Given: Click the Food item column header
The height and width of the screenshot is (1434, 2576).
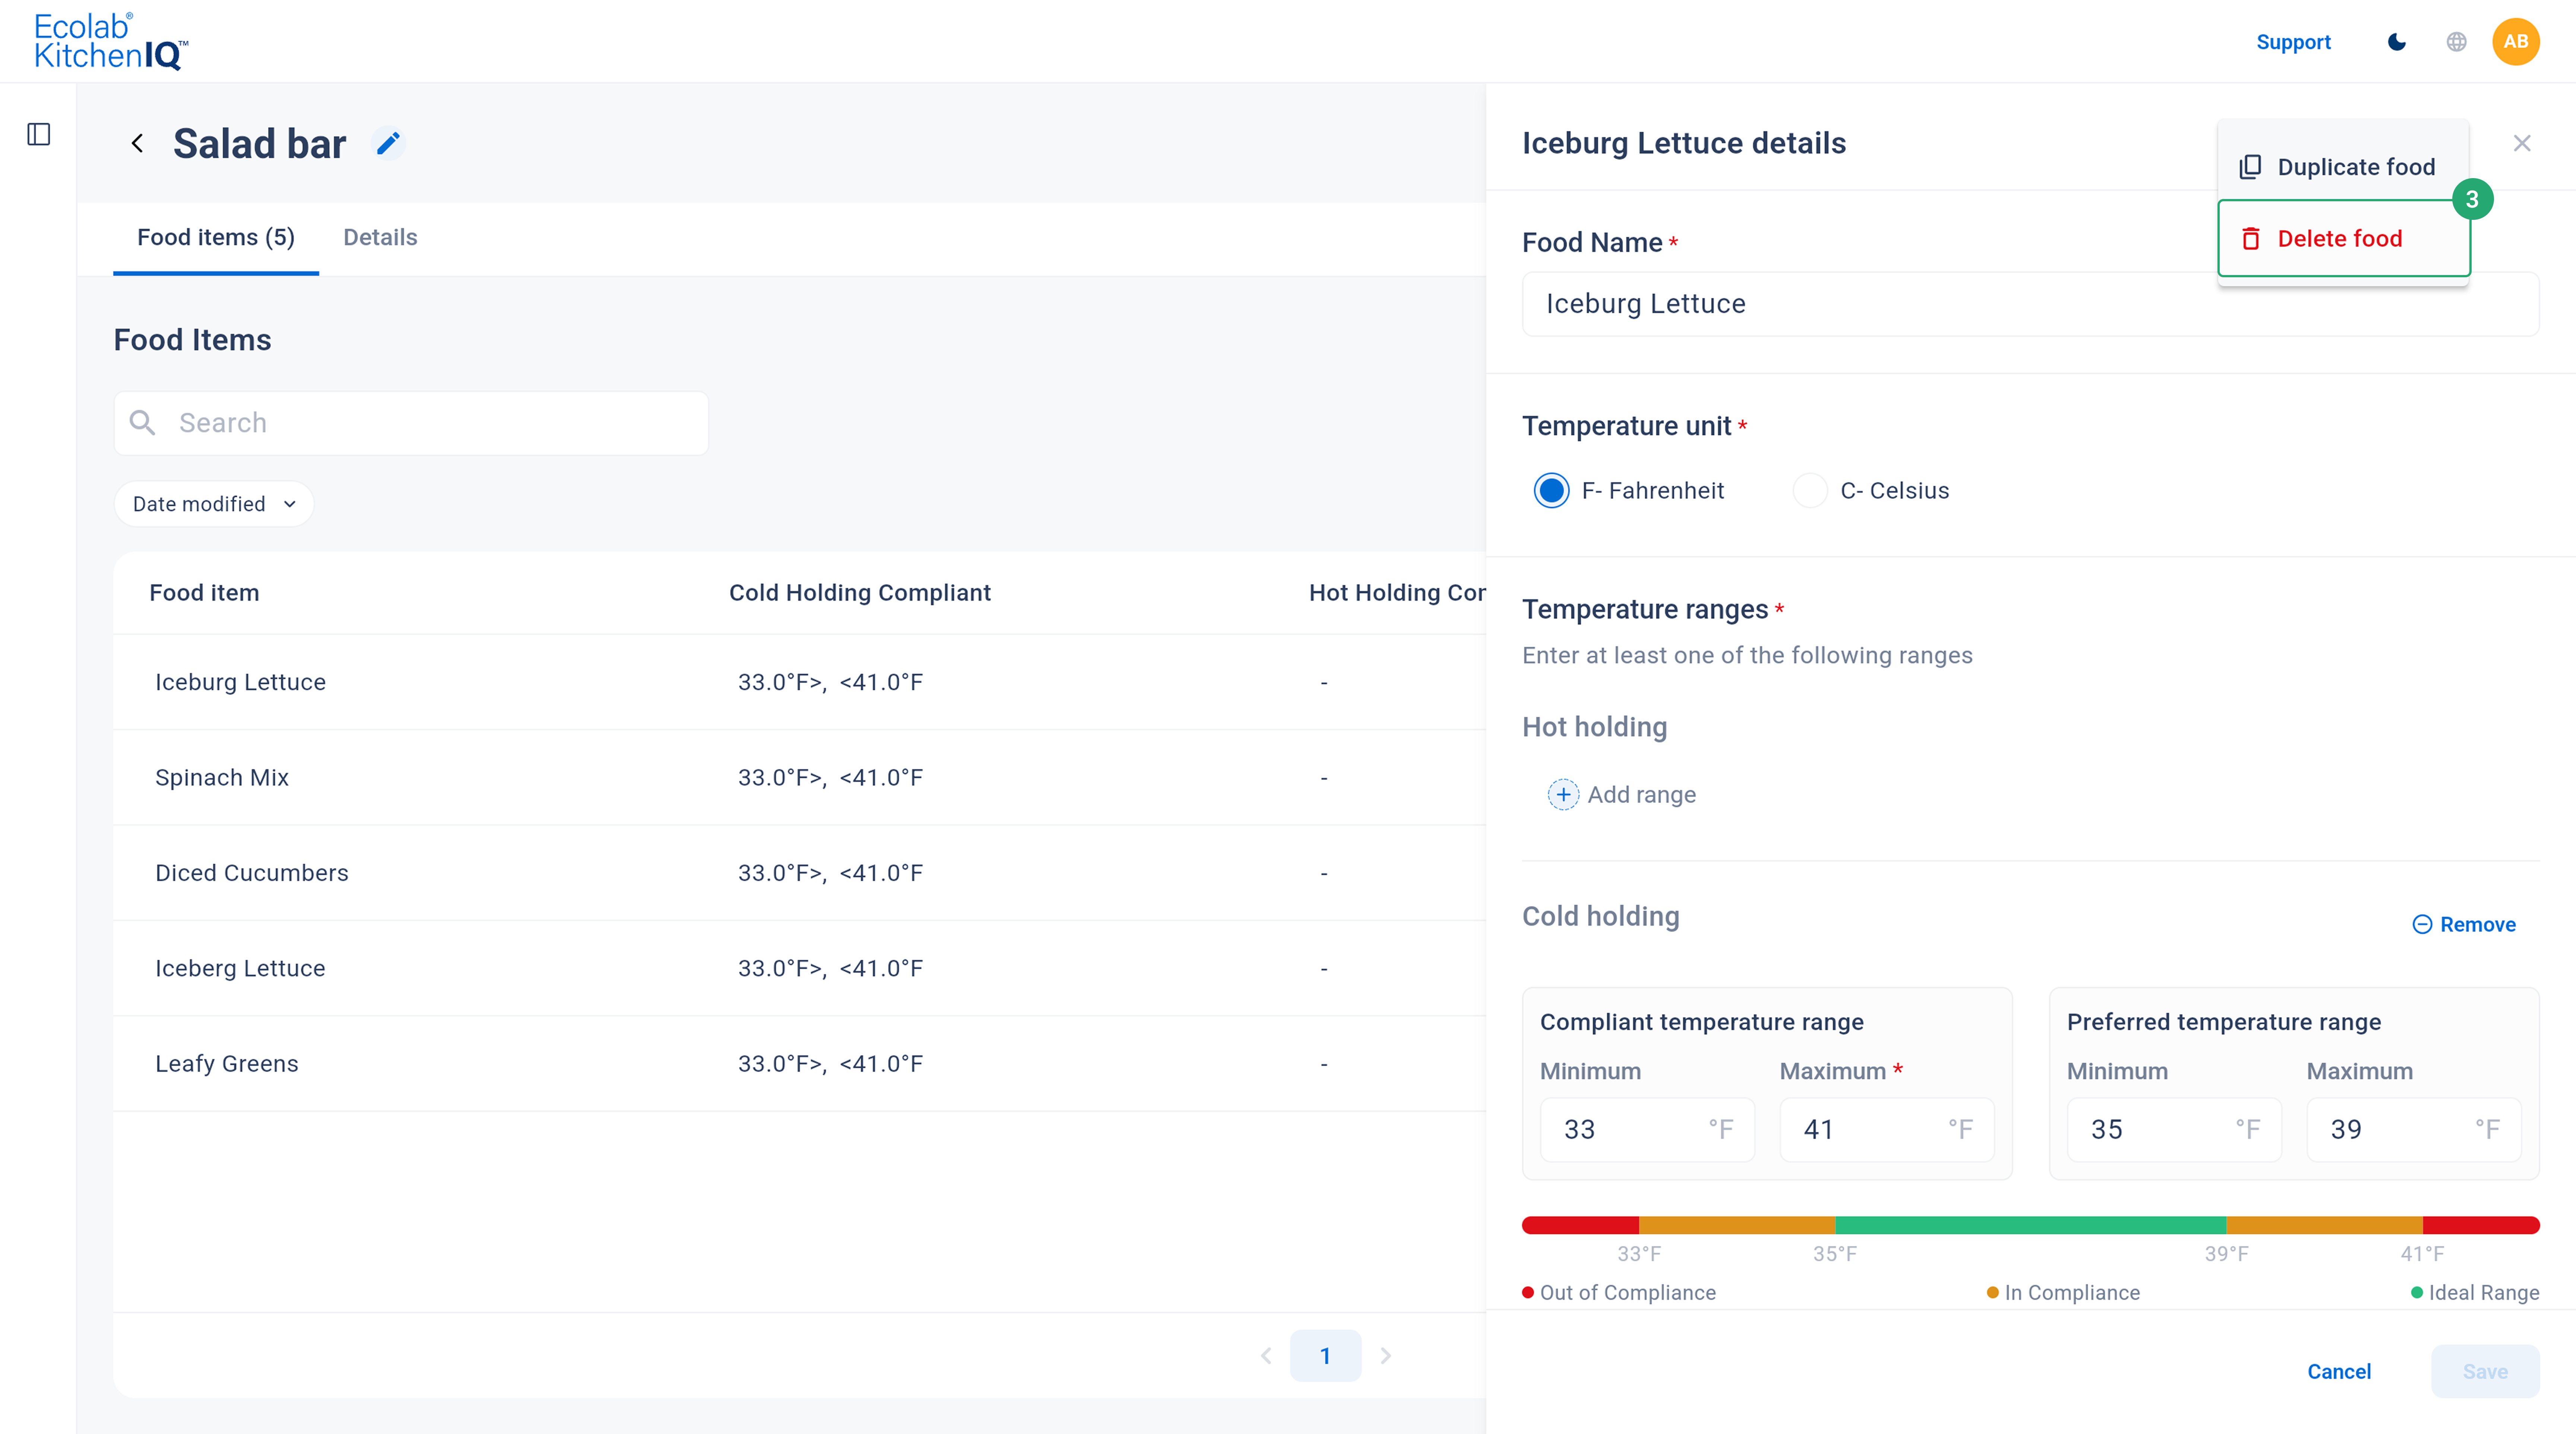Looking at the screenshot, I should 204,593.
